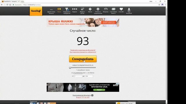Open the three-dots other projects menu
This screenshot has width=186, height=104.
coord(51,11)
